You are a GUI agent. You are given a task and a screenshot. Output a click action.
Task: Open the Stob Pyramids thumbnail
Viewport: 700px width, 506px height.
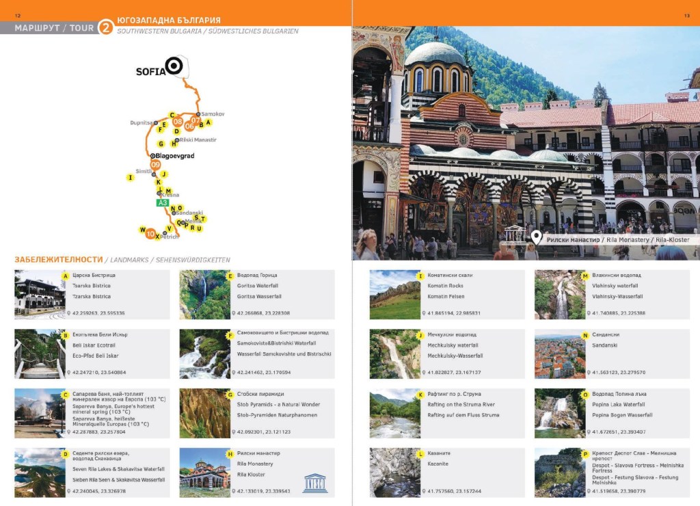click(205, 413)
